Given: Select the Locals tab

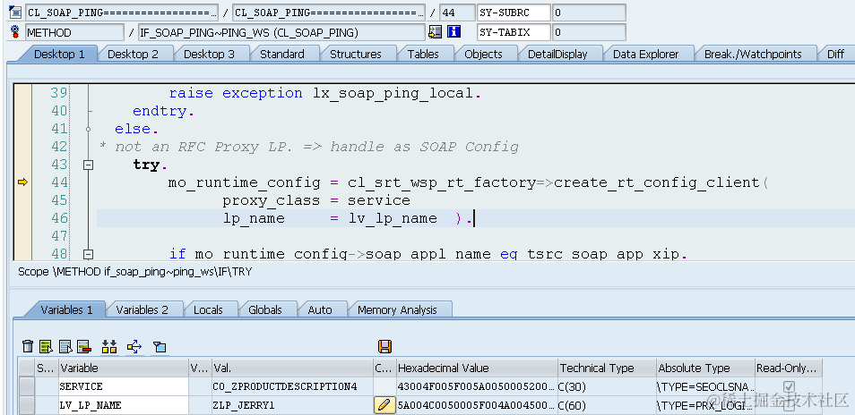Looking at the screenshot, I should 208,309.
